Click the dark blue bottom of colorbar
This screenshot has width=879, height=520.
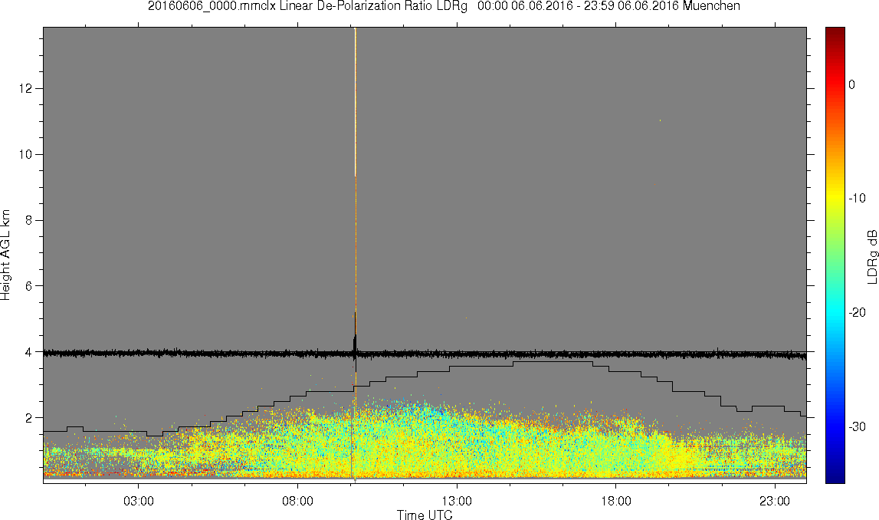(835, 477)
